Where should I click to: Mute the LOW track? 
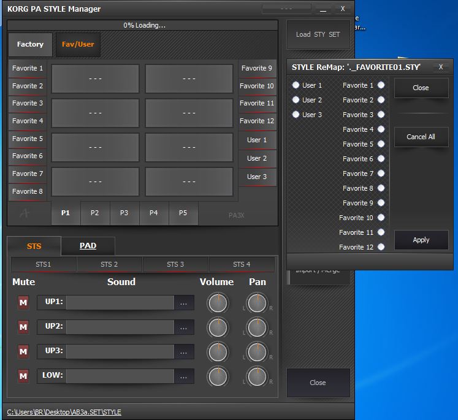pos(23,376)
